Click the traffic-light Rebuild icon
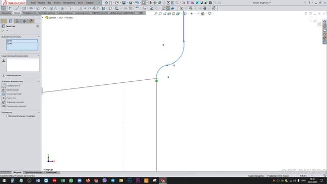Viewport: 327px width, 184px height. [150, 3]
